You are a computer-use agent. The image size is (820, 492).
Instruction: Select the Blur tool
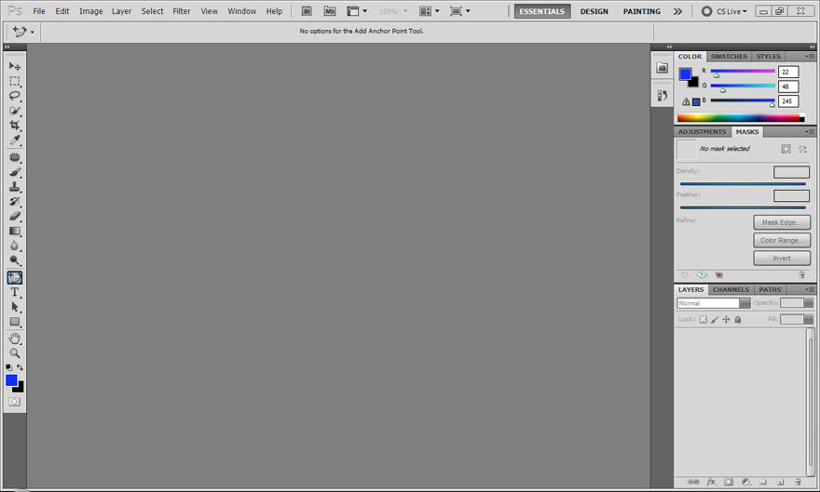point(15,246)
